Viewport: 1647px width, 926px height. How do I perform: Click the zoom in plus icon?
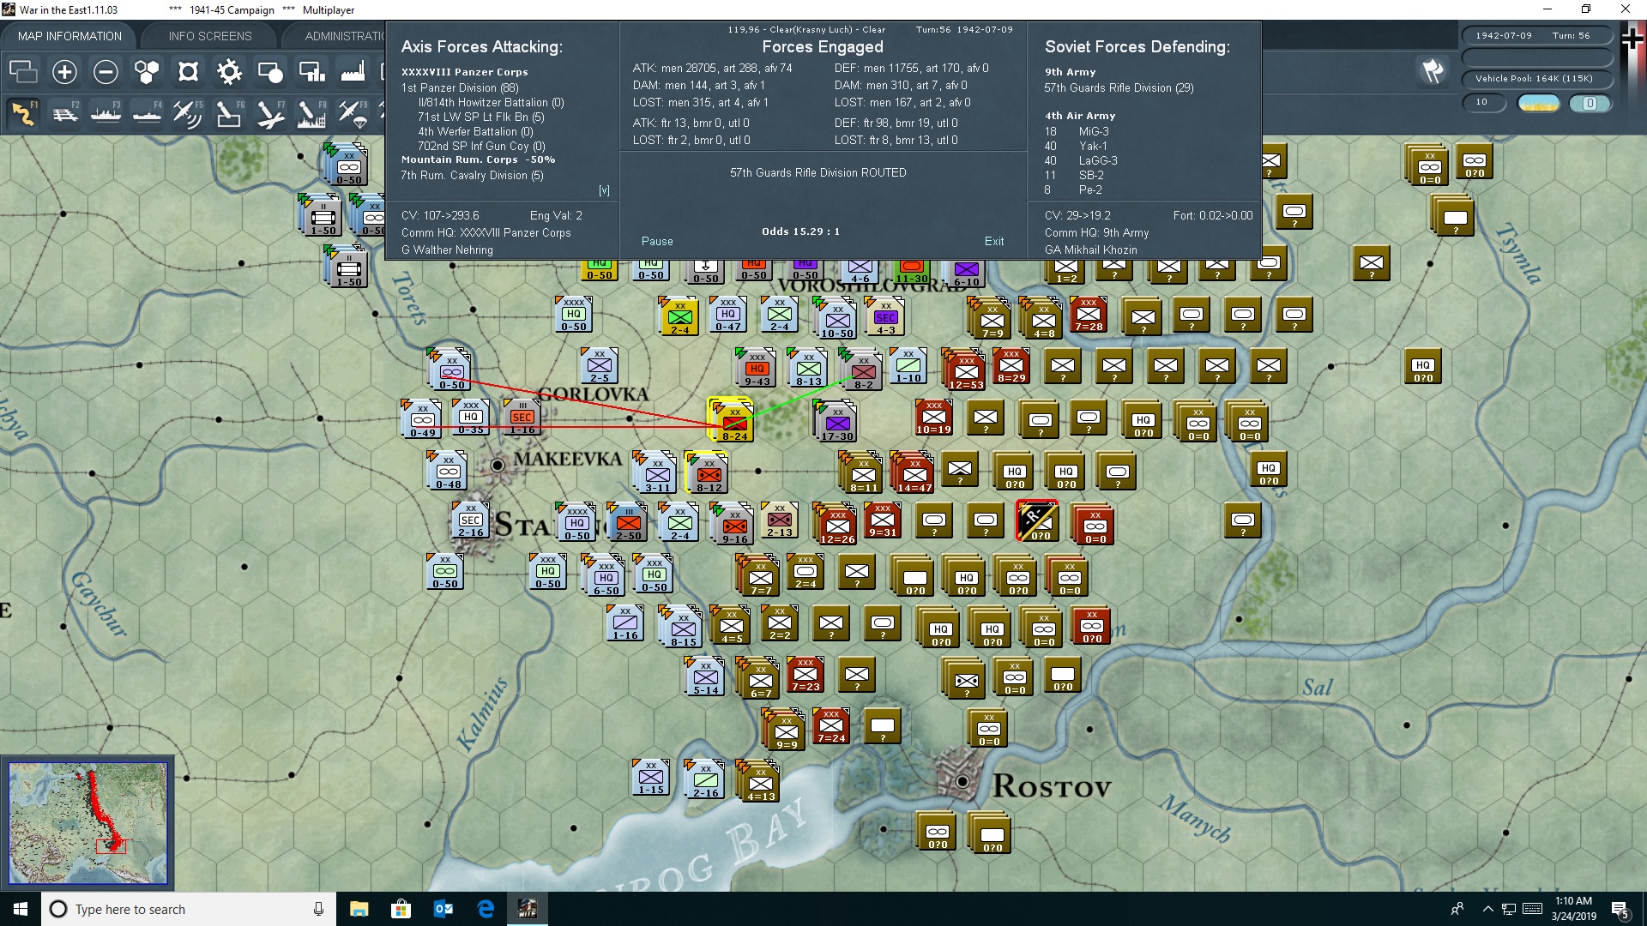[64, 72]
